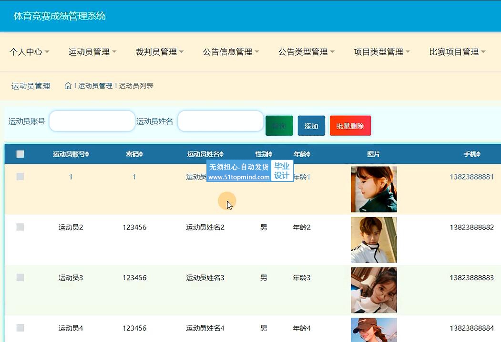The image size is (501, 342).
Task: Focus the 运动员账号 search field
Action: tap(92, 121)
